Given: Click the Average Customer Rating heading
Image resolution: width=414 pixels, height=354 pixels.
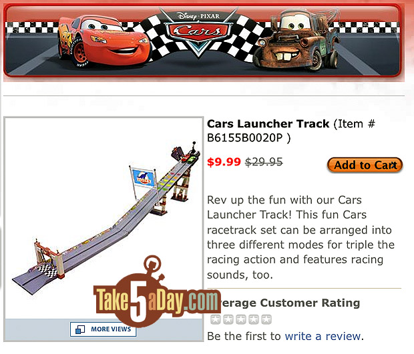Looking at the screenshot, I should pyautogui.click(x=289, y=303).
